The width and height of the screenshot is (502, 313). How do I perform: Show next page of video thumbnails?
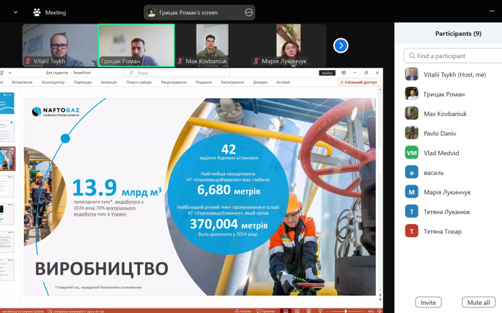pos(341,46)
